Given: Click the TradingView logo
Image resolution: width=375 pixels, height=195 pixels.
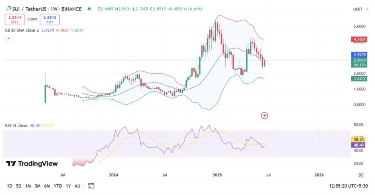Looking at the screenshot, I should 32,164.
